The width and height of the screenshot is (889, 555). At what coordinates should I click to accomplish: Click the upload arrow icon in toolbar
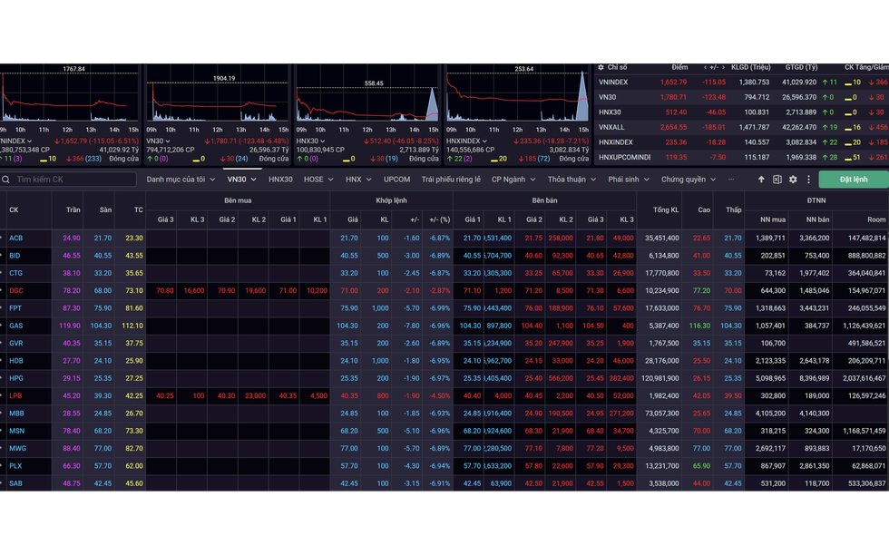(761, 180)
